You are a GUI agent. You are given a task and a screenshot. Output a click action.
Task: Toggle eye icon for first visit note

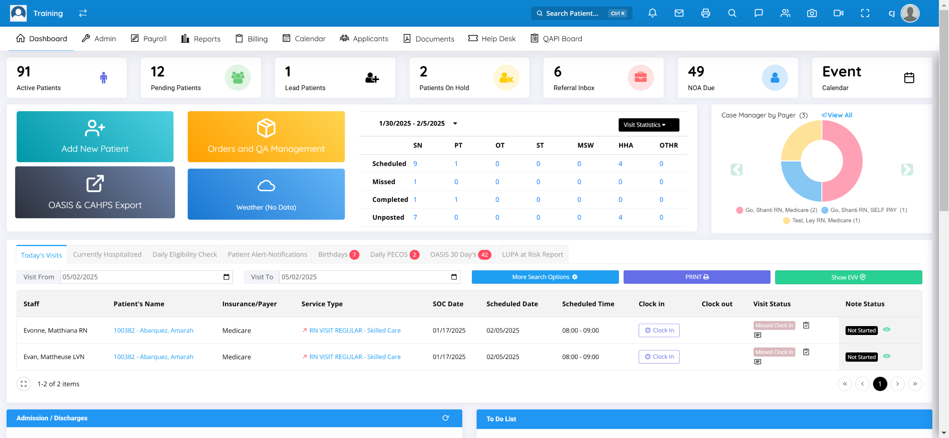click(x=886, y=329)
